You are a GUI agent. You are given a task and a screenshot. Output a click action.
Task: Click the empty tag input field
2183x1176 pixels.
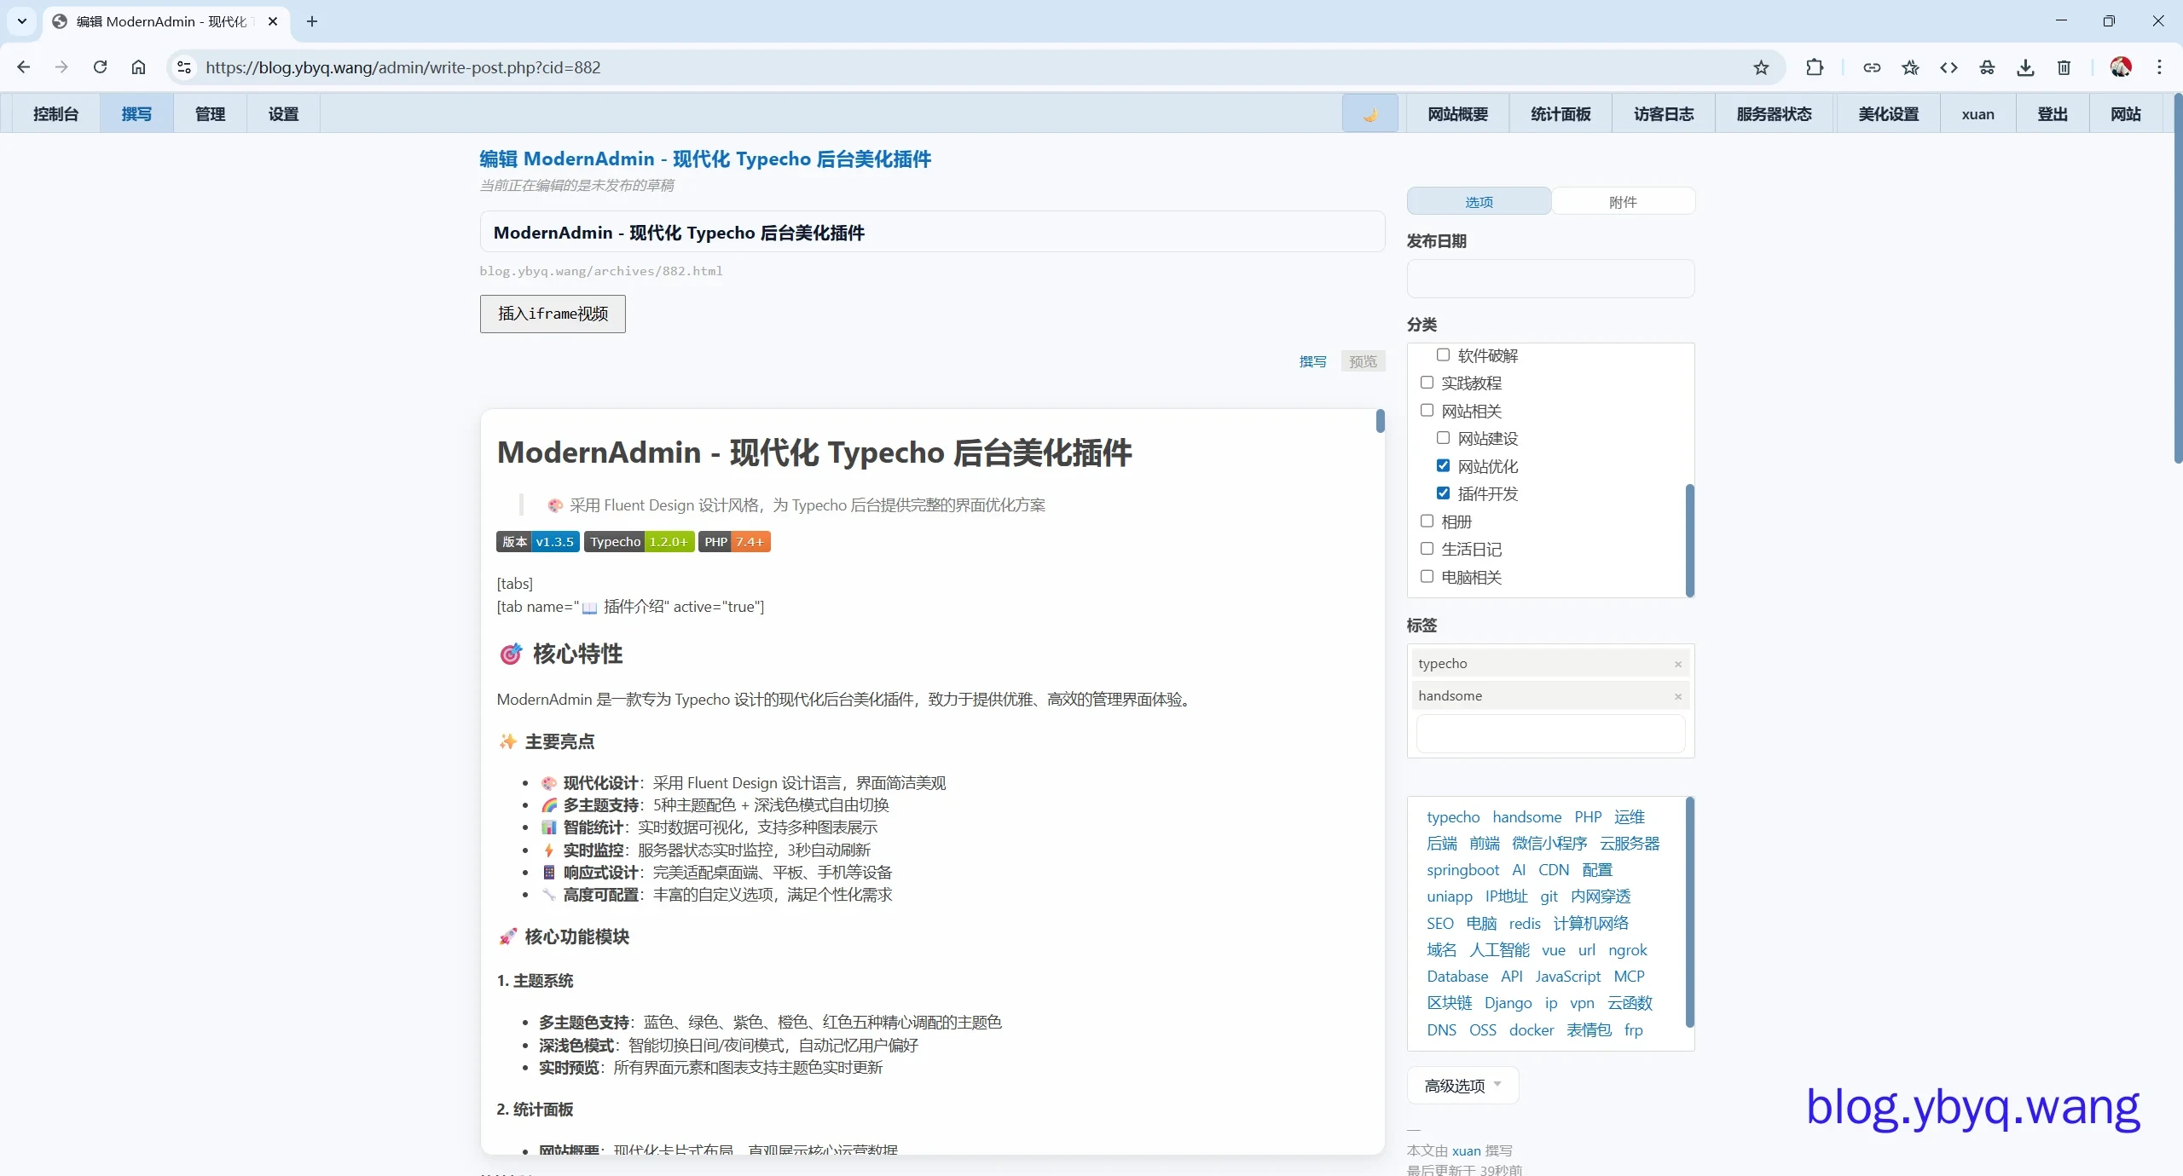click(1550, 734)
